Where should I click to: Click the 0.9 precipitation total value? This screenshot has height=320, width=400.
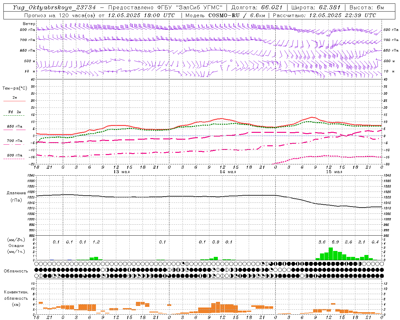tap(216, 242)
